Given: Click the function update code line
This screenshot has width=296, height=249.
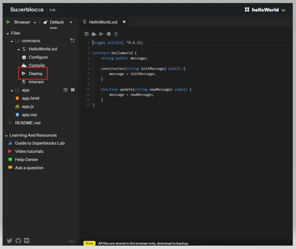Looking at the screenshot, I should [146, 89].
